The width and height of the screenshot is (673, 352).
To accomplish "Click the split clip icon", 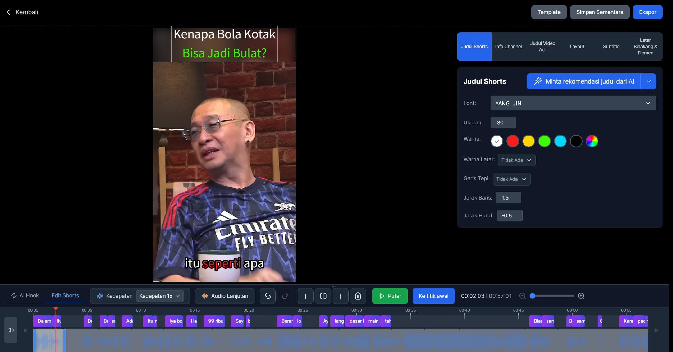I will pos(323,296).
